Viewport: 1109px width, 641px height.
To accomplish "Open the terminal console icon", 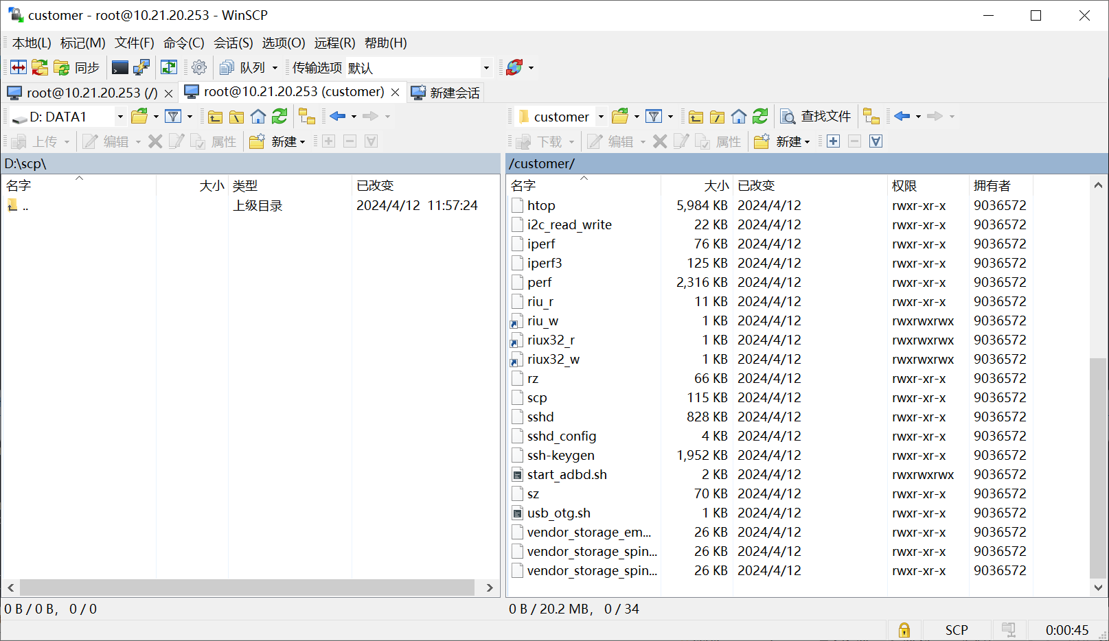I will pos(120,67).
